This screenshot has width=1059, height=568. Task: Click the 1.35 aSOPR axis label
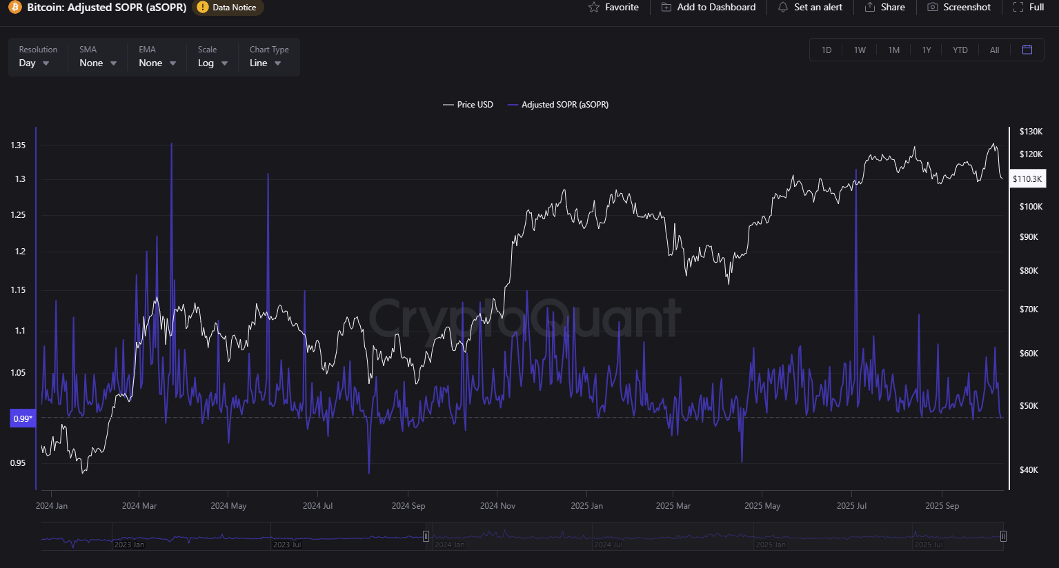[x=18, y=145]
